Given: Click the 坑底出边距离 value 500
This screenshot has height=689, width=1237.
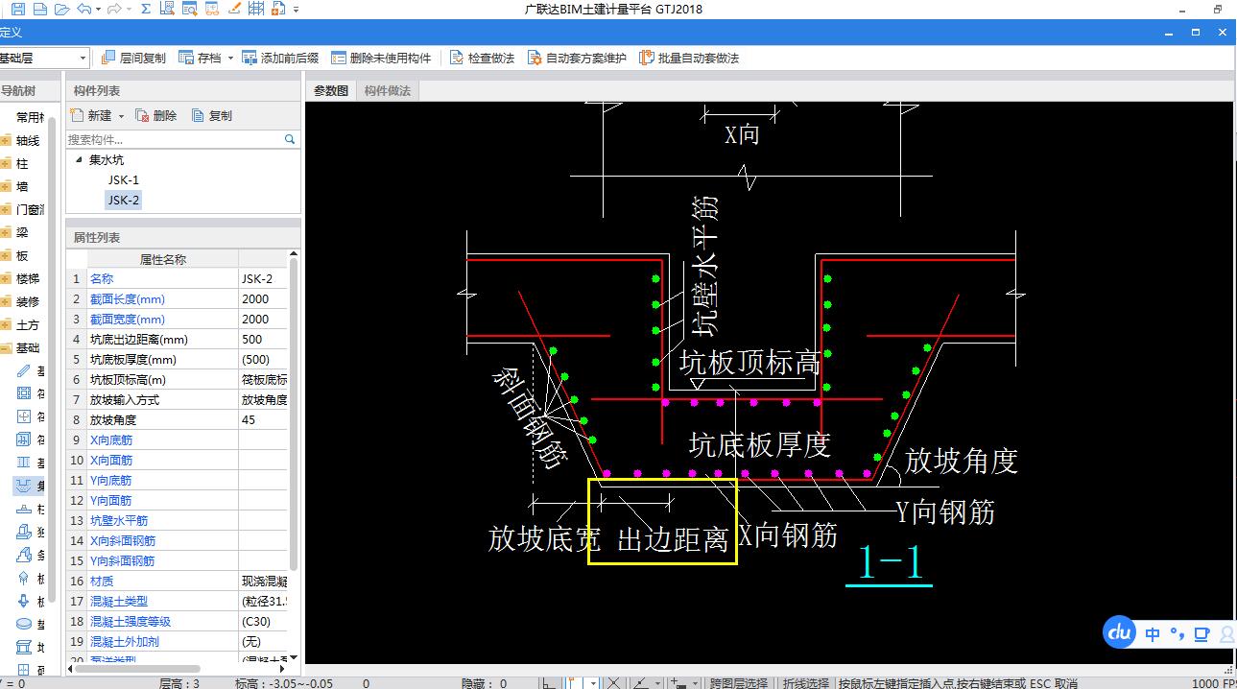Looking at the screenshot, I should 263,339.
